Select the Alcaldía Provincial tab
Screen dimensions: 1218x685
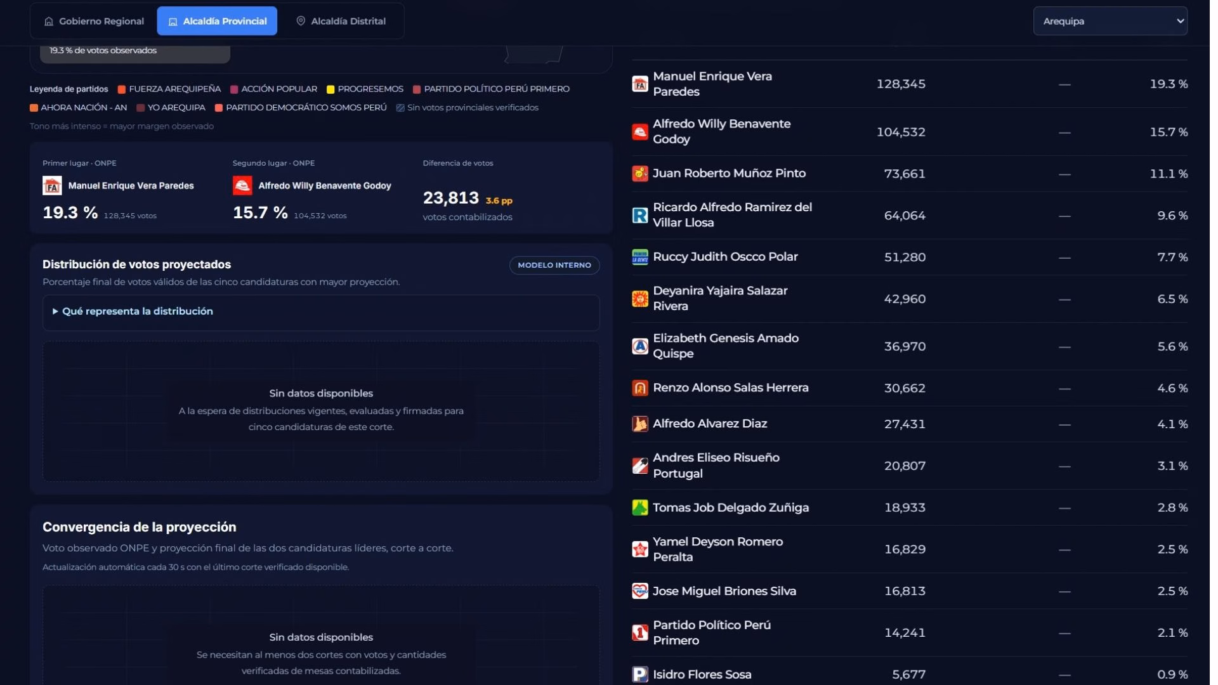(217, 21)
